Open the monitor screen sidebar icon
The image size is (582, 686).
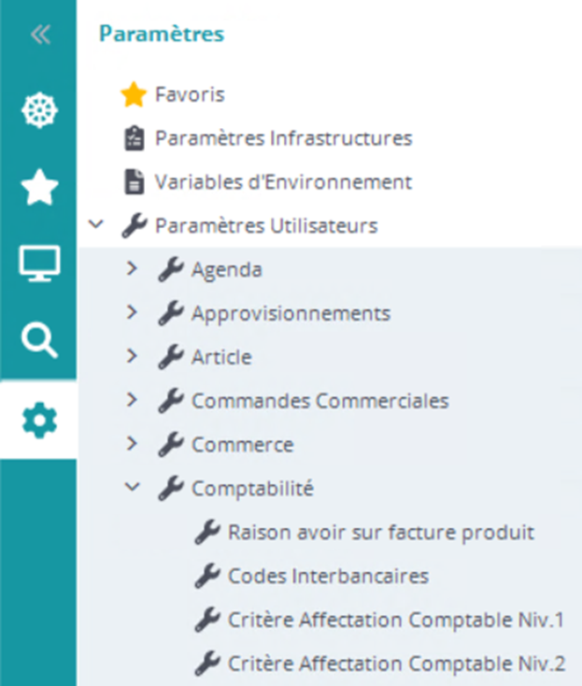[x=39, y=264]
